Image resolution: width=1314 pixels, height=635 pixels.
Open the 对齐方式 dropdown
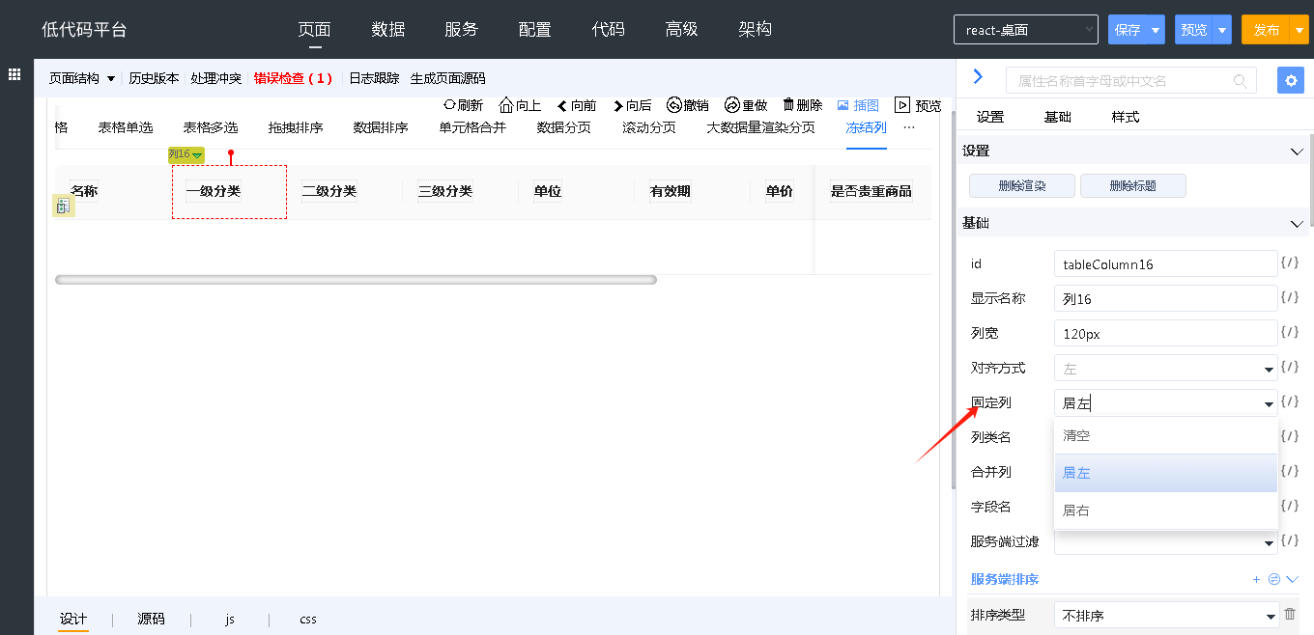pyautogui.click(x=1166, y=368)
